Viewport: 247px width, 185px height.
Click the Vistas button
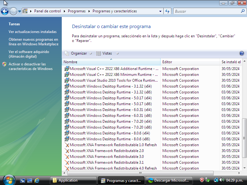[104, 53]
